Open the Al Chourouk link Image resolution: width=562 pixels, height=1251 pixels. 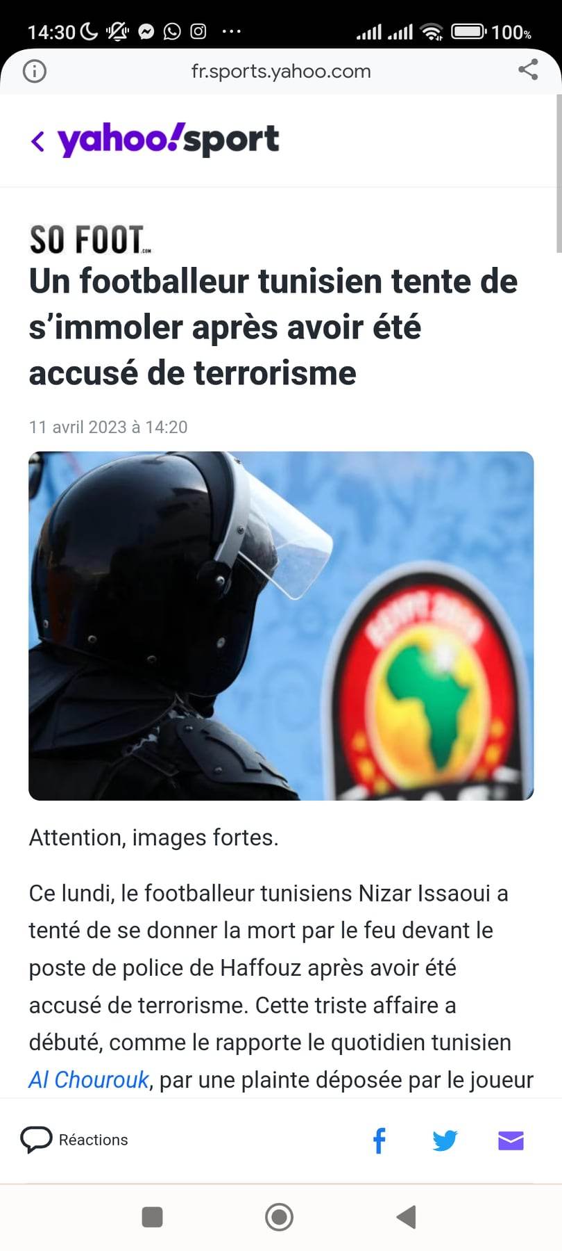pos(89,1079)
